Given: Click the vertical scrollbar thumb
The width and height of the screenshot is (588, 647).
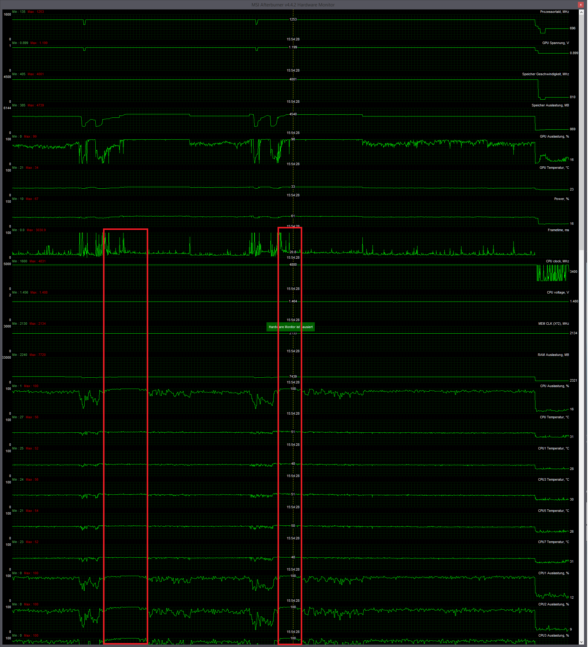Looking at the screenshot, I should [x=581, y=131].
